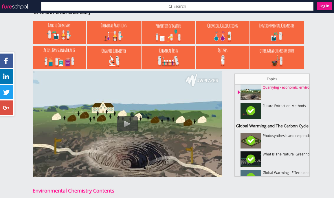Open the Environmental Chemistry Contents link

pyautogui.click(x=73, y=191)
